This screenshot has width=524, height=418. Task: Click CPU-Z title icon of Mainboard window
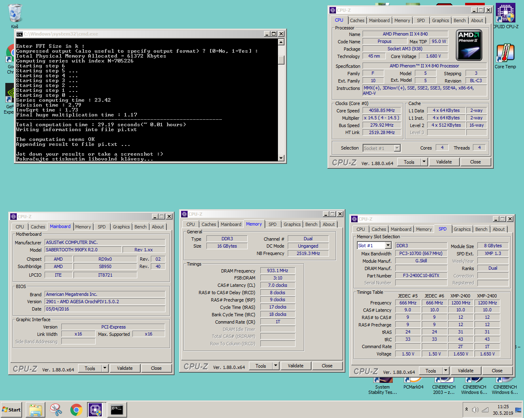point(13,217)
